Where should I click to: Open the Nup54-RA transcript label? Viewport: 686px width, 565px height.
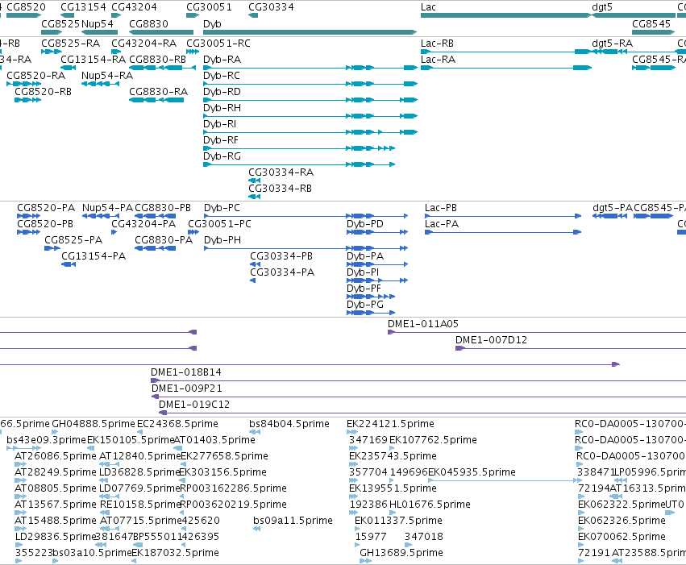click(x=107, y=76)
